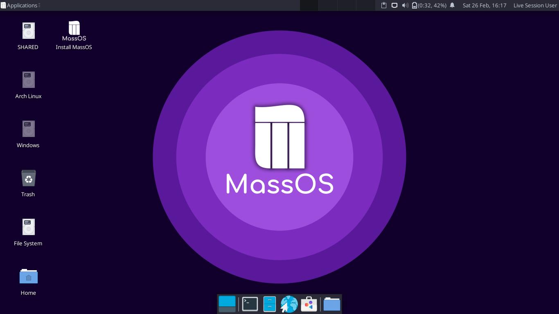Open the Applications menu
The height and width of the screenshot is (314, 559).
[x=20, y=5]
